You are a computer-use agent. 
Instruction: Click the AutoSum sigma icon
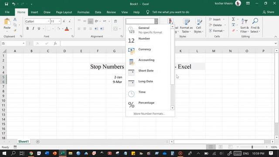234,19
